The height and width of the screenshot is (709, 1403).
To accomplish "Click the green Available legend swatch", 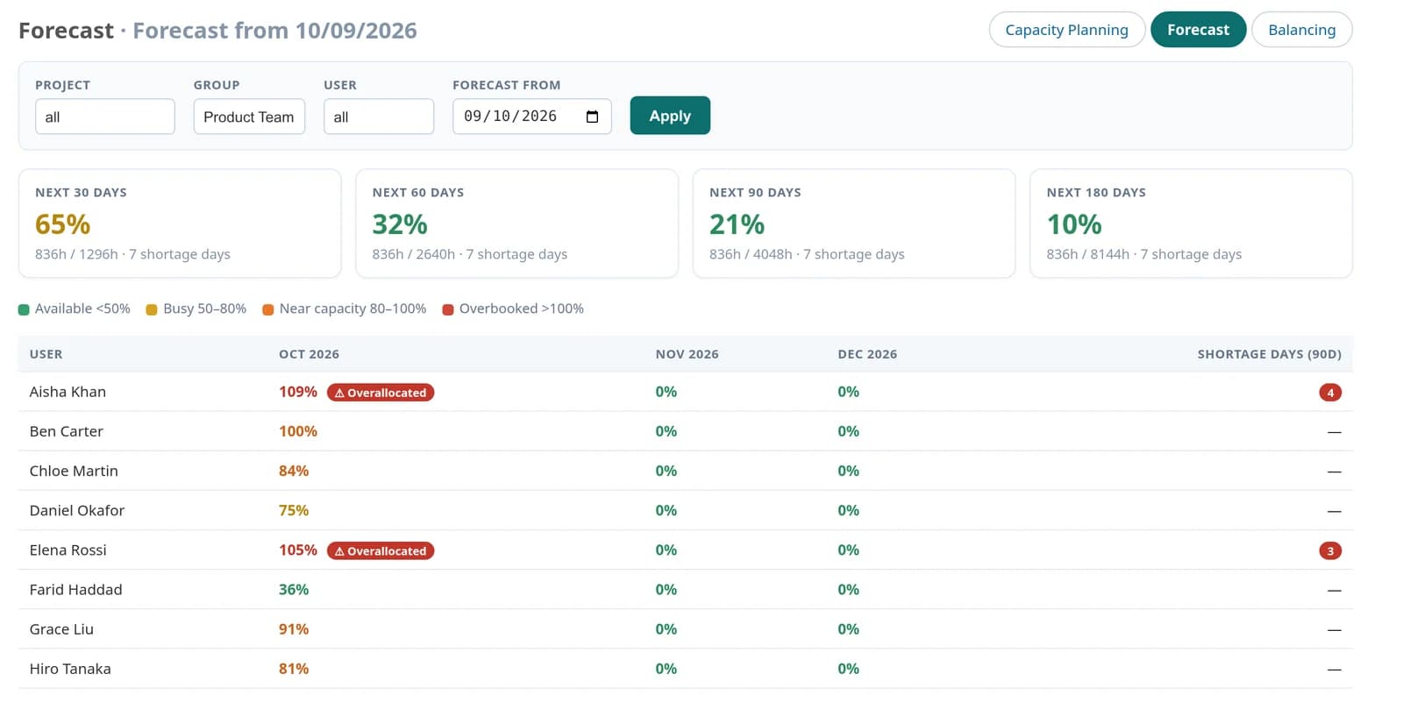I will pyautogui.click(x=24, y=309).
